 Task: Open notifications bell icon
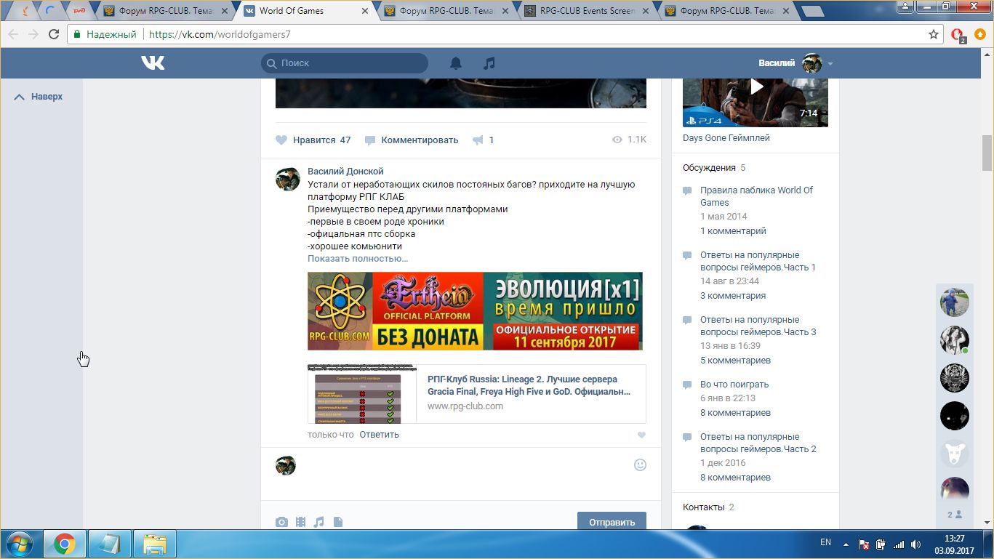(x=456, y=63)
